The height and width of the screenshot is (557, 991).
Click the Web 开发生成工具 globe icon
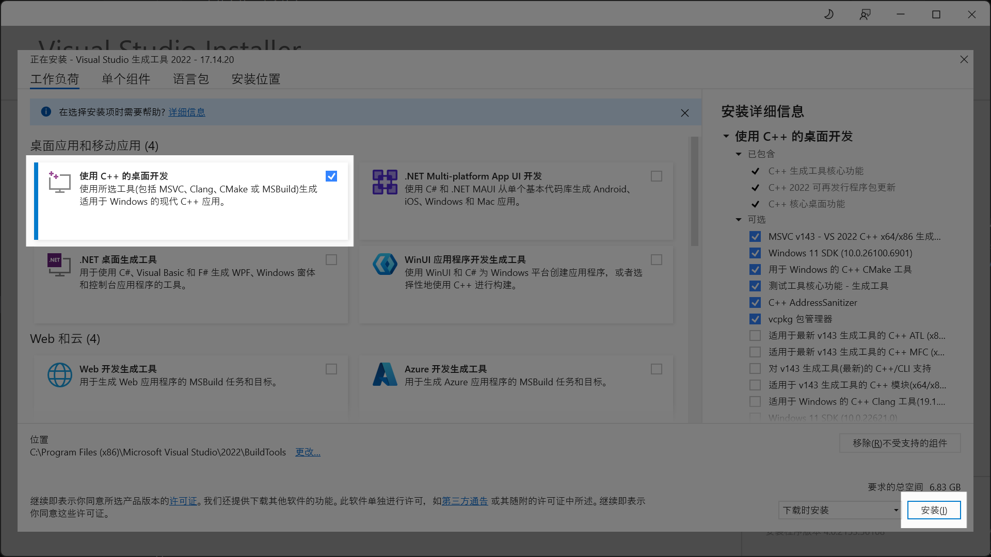pyautogui.click(x=60, y=375)
